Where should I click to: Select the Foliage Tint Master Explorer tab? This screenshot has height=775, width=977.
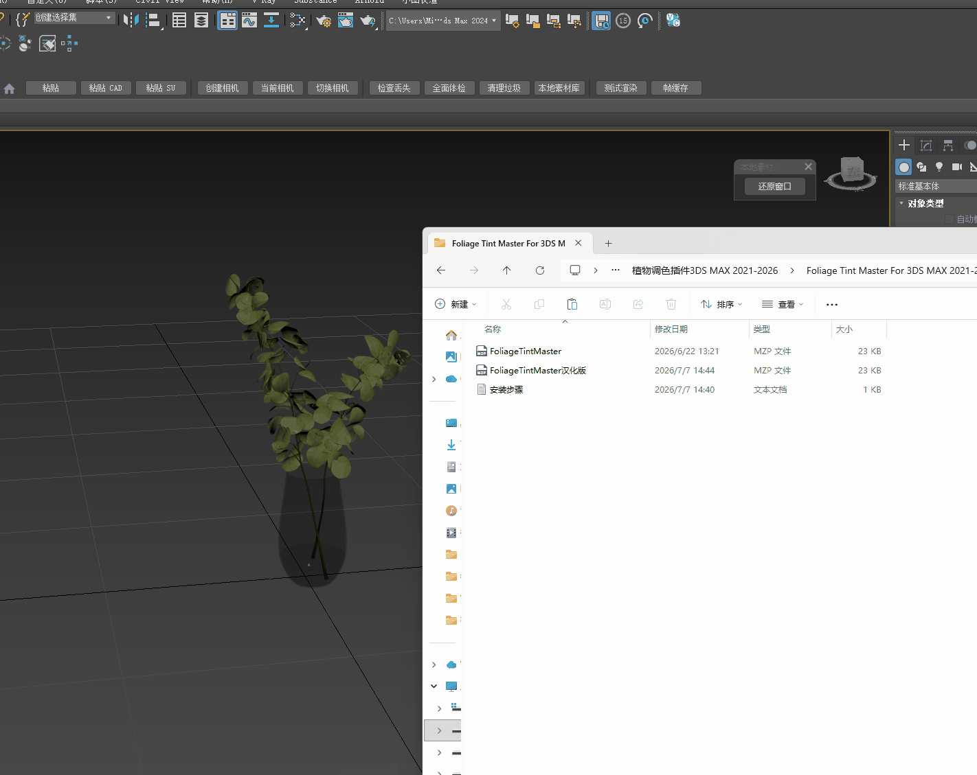point(508,244)
